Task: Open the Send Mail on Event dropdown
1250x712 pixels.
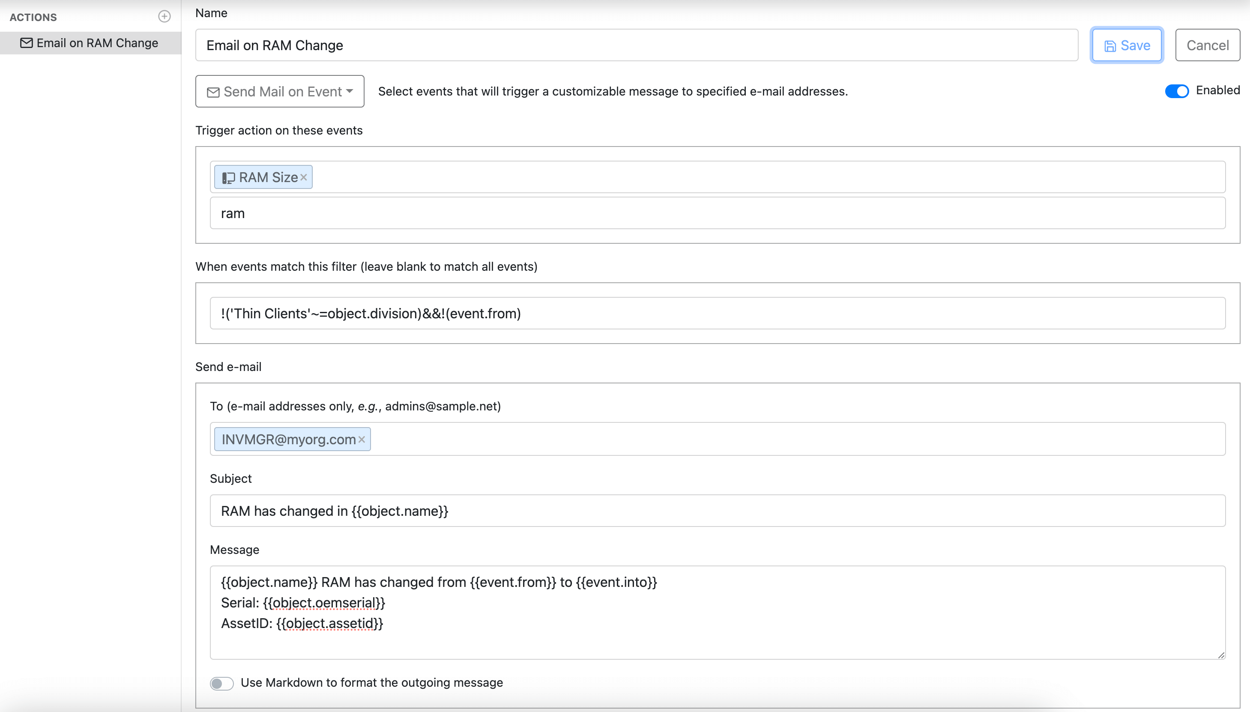Action: (x=279, y=91)
